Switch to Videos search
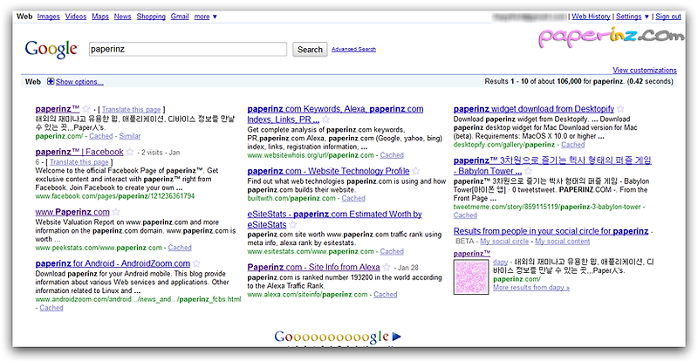 click(76, 17)
